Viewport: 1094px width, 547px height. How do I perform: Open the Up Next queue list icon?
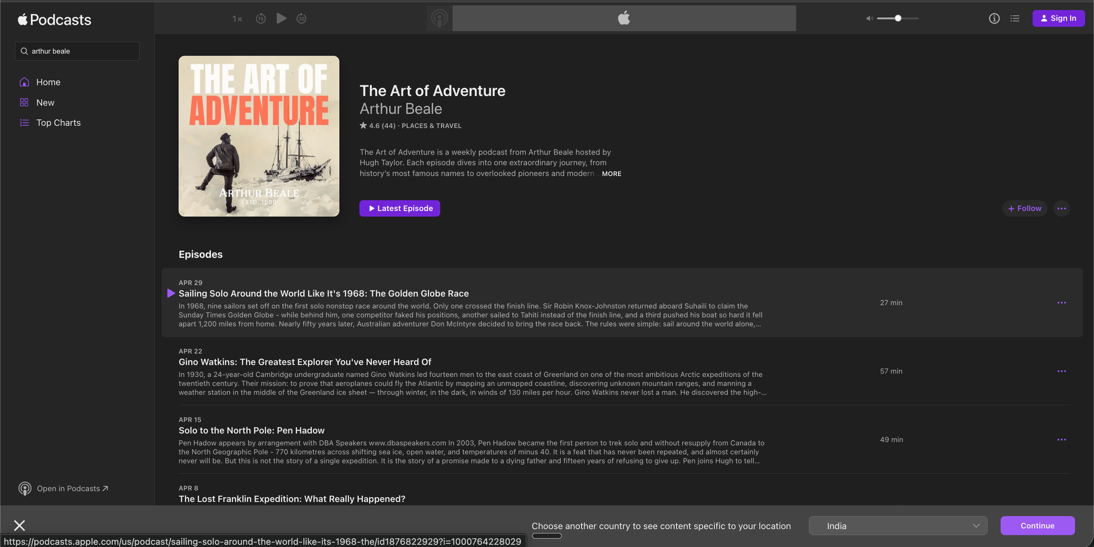1015,18
